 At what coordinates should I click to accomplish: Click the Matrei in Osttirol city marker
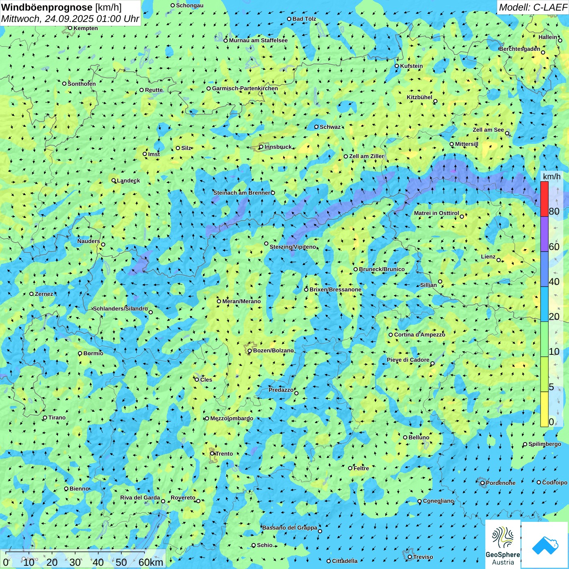tap(462, 217)
